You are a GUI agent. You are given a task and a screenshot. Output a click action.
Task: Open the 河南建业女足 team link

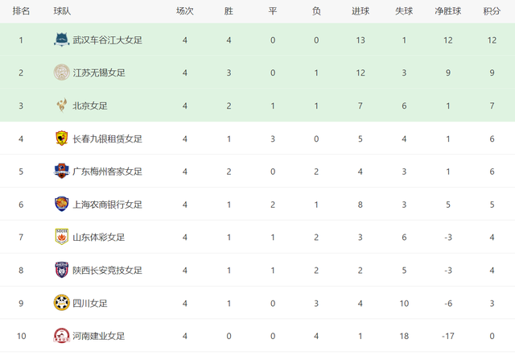(98, 336)
